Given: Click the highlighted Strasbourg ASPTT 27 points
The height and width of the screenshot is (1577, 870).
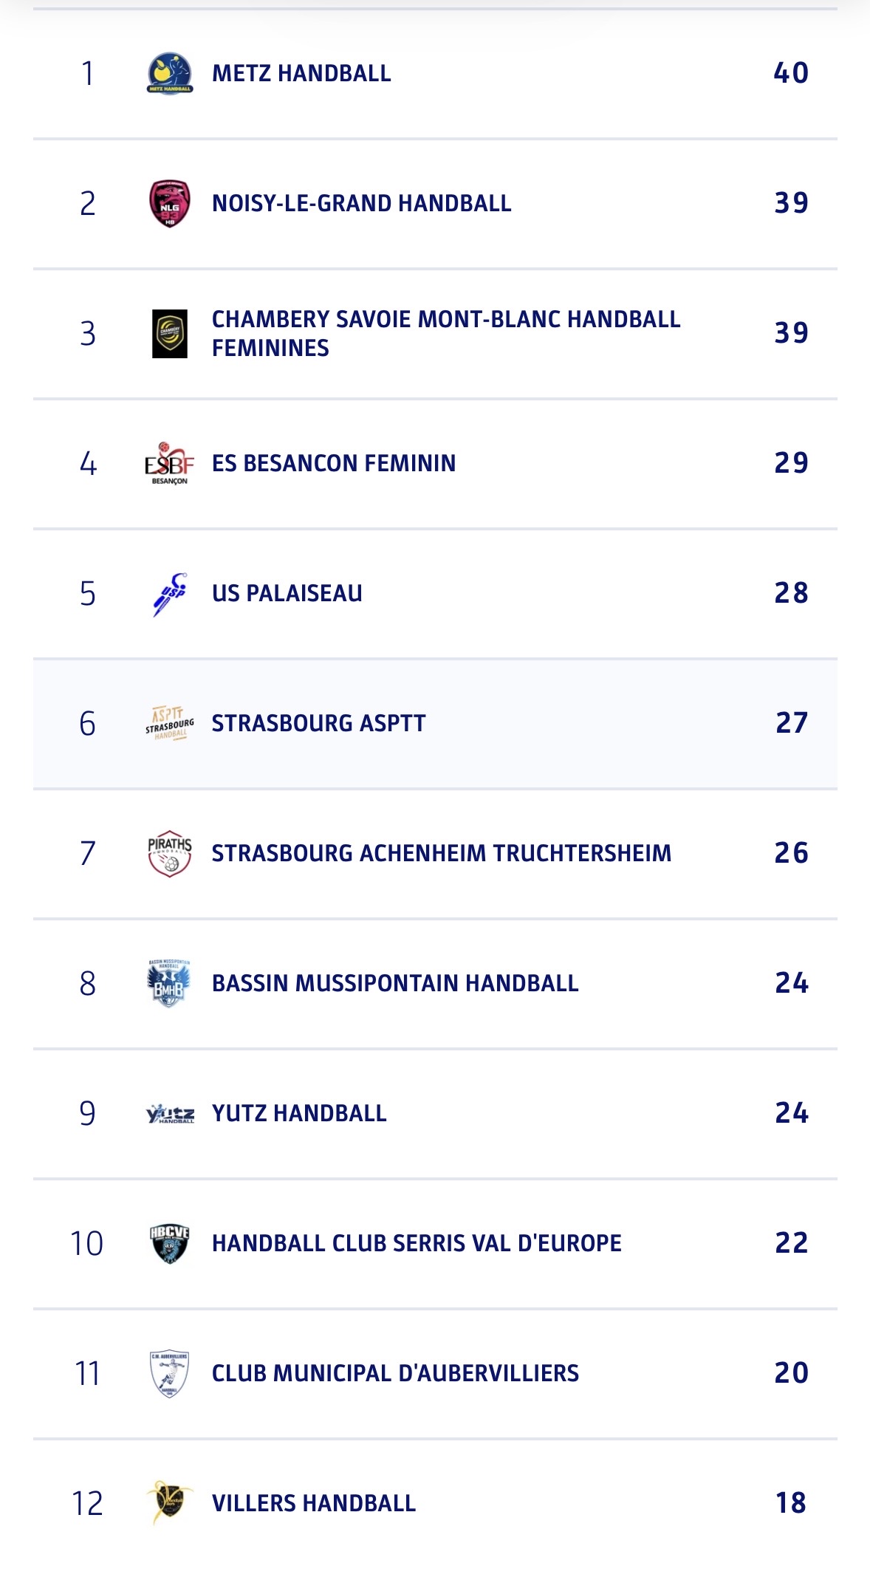Looking at the screenshot, I should 791,723.
